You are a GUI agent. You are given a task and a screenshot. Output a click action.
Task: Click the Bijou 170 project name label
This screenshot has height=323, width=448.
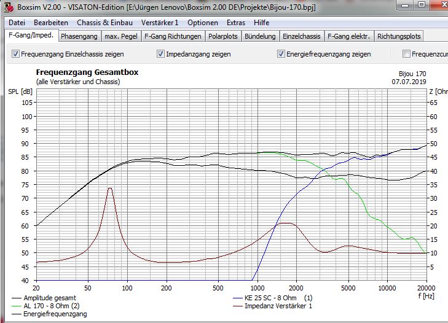click(412, 74)
